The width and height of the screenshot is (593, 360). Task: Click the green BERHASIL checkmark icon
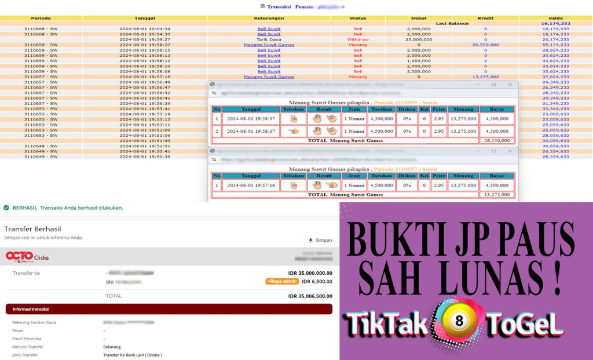(6, 208)
